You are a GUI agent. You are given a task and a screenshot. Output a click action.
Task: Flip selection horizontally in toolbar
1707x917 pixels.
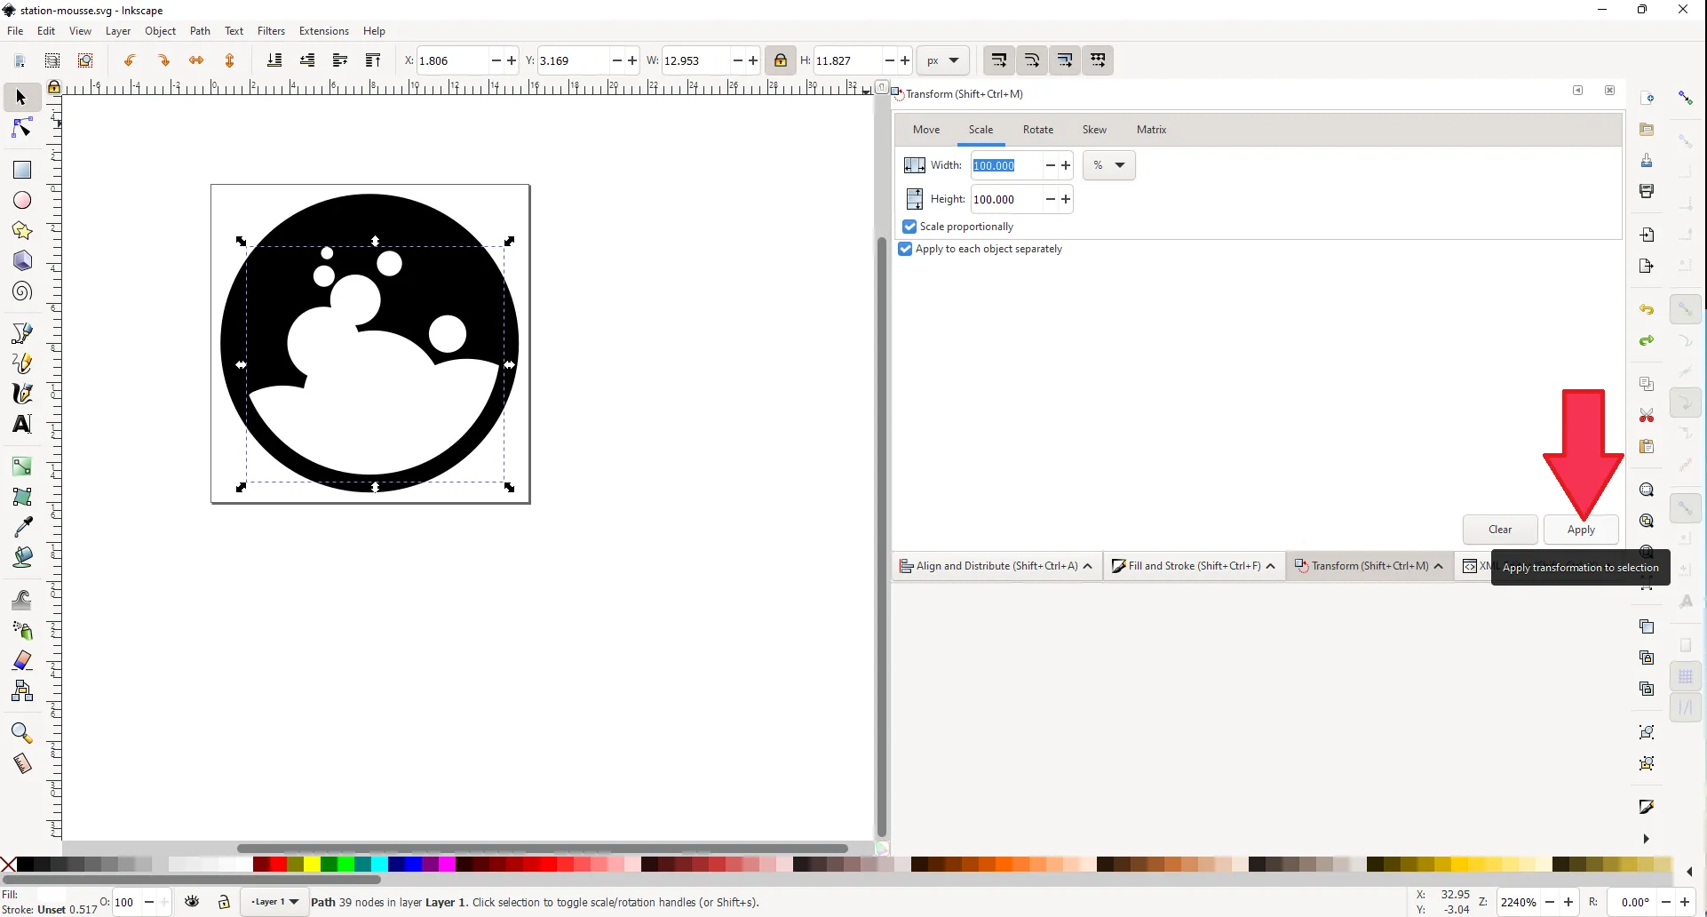click(196, 60)
